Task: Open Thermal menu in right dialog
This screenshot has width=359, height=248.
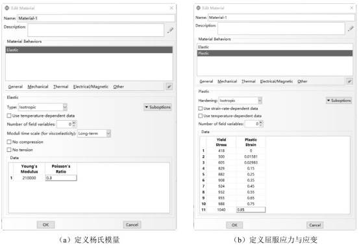Action: pos(249,81)
